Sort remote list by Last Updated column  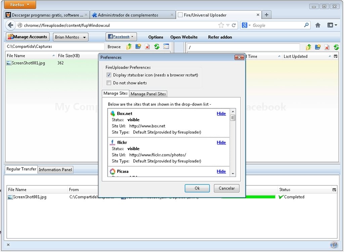pos(307,56)
